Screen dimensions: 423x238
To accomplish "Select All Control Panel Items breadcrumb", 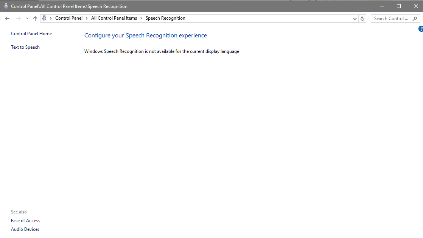I will click(114, 18).
